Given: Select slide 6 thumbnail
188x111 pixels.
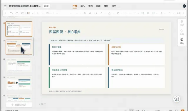Looking at the screenshot, I should pos(19,29).
